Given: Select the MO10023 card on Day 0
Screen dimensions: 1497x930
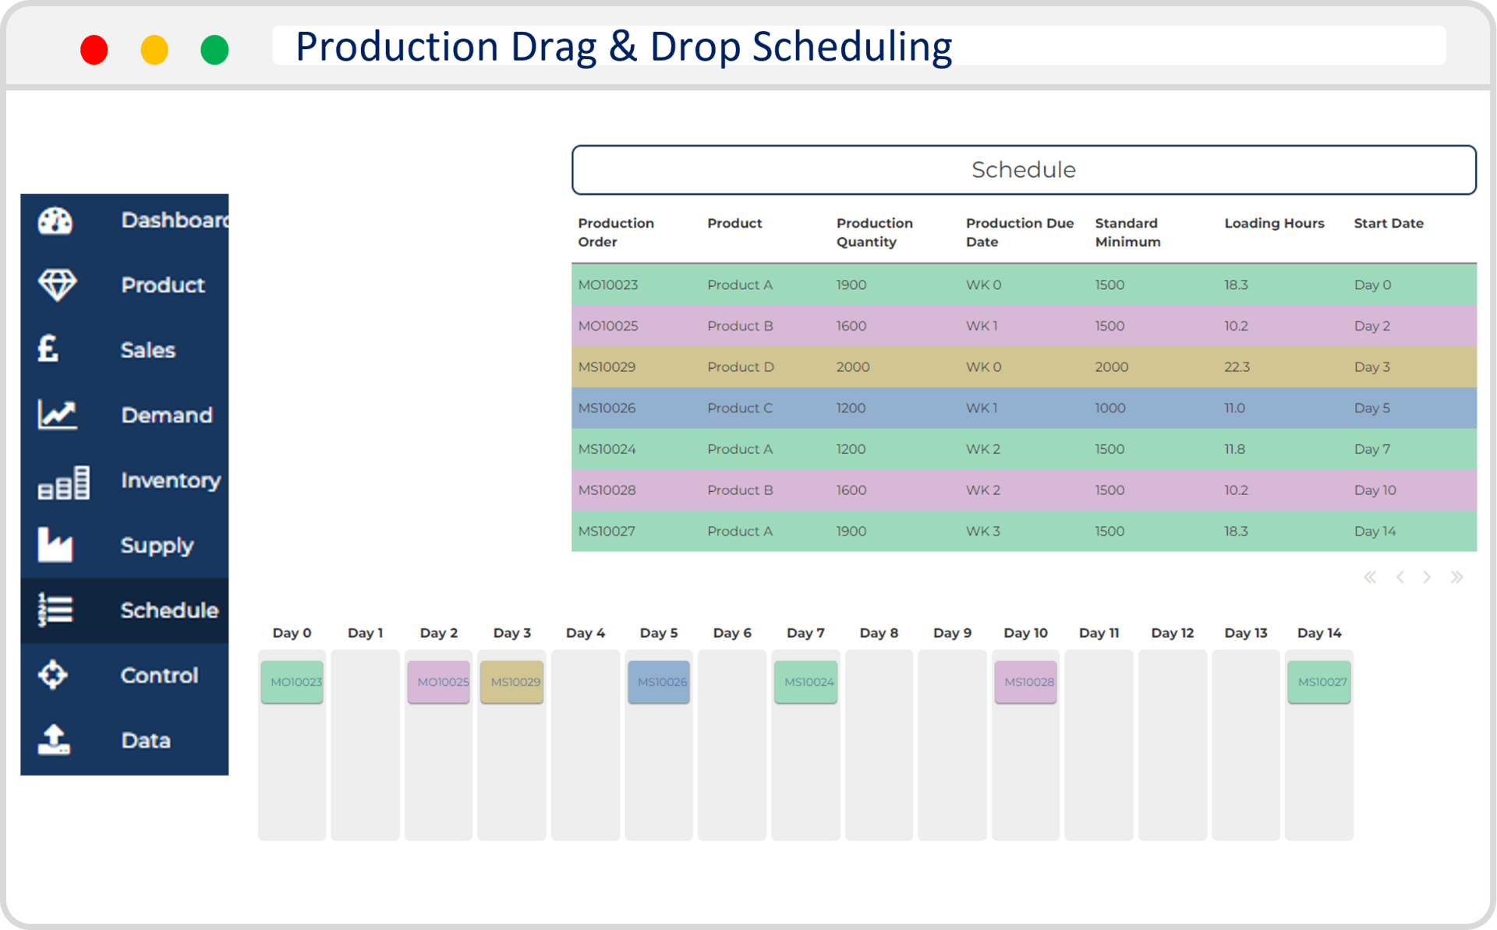Looking at the screenshot, I should coord(292,682).
